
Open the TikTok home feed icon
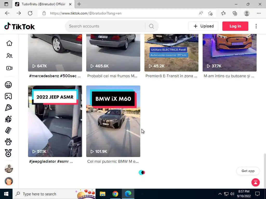click(x=9, y=43)
